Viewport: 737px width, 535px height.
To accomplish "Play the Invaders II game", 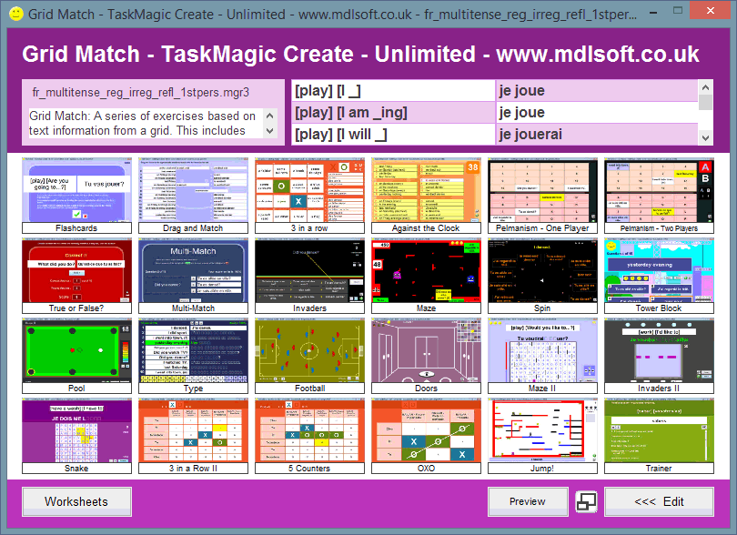I will 659,356.
